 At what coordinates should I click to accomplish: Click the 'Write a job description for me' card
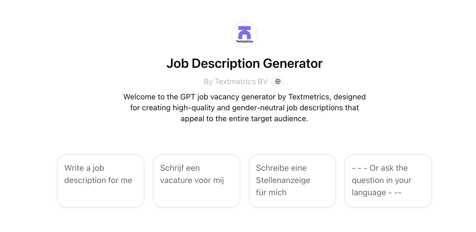click(100, 181)
